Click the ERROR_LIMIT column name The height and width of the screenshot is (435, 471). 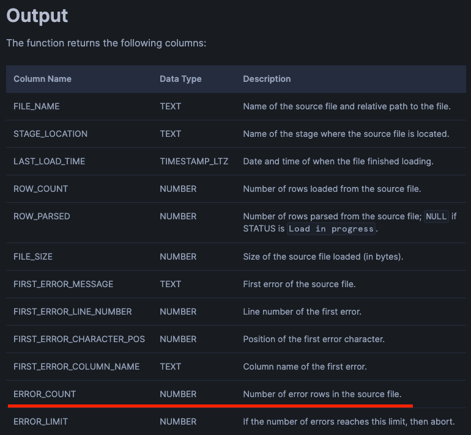coord(40,422)
